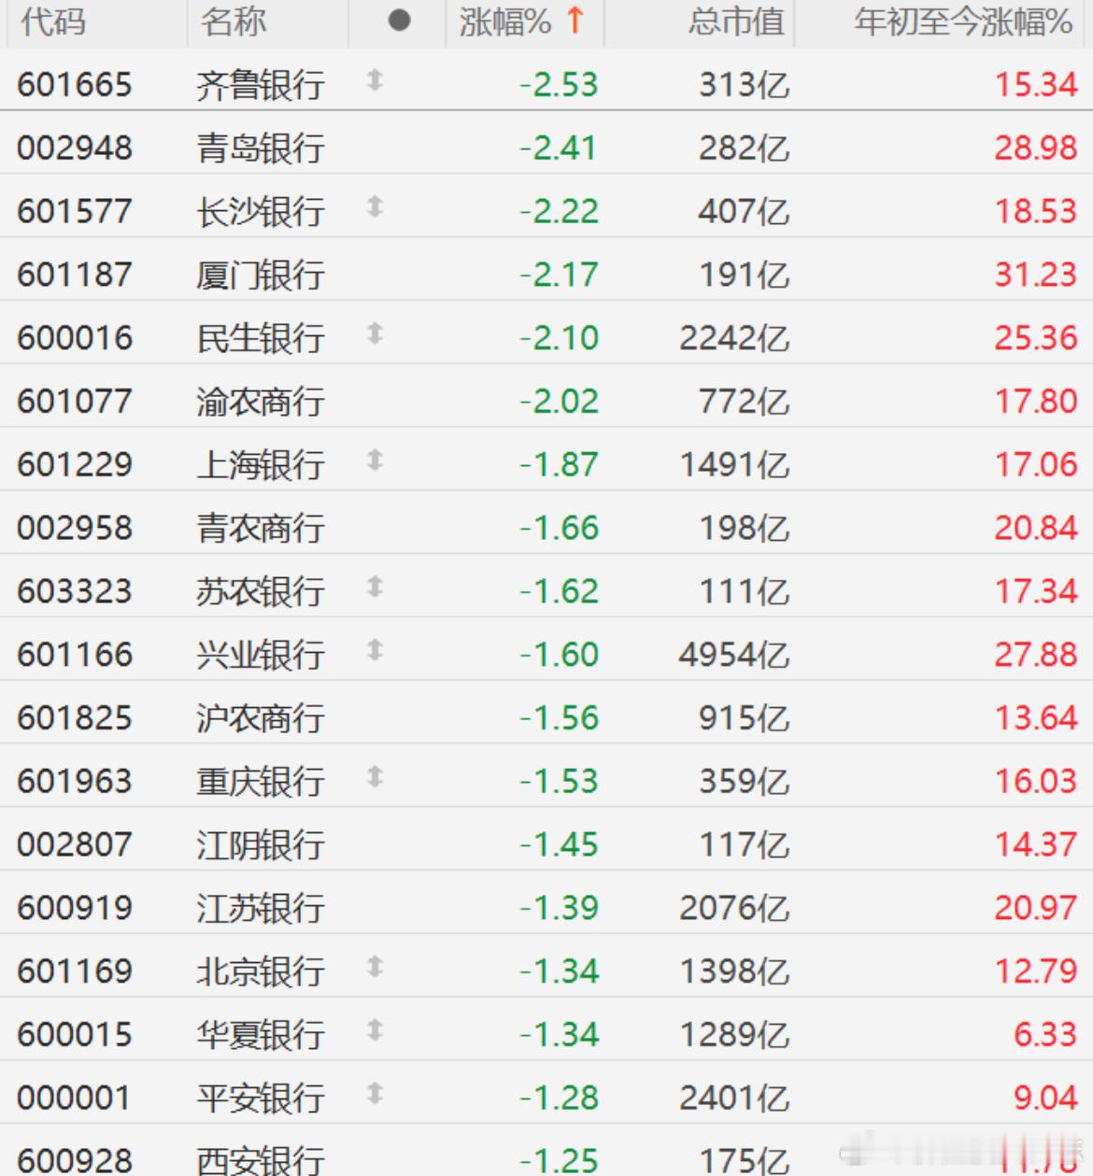Select the 青农商行 stock name
This screenshot has height=1176, width=1093.
click(261, 528)
